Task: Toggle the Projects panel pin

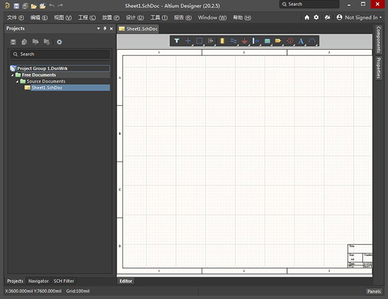Action: (104, 29)
